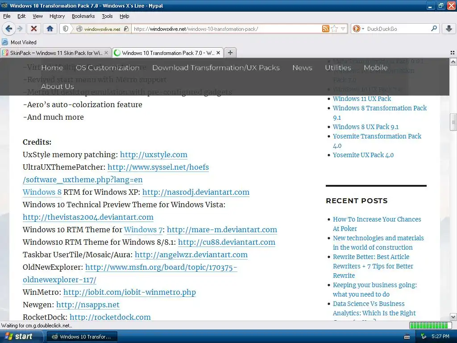The image size is (457, 343).
Task: Click the shield tracking protection icon
Action: [66, 29]
